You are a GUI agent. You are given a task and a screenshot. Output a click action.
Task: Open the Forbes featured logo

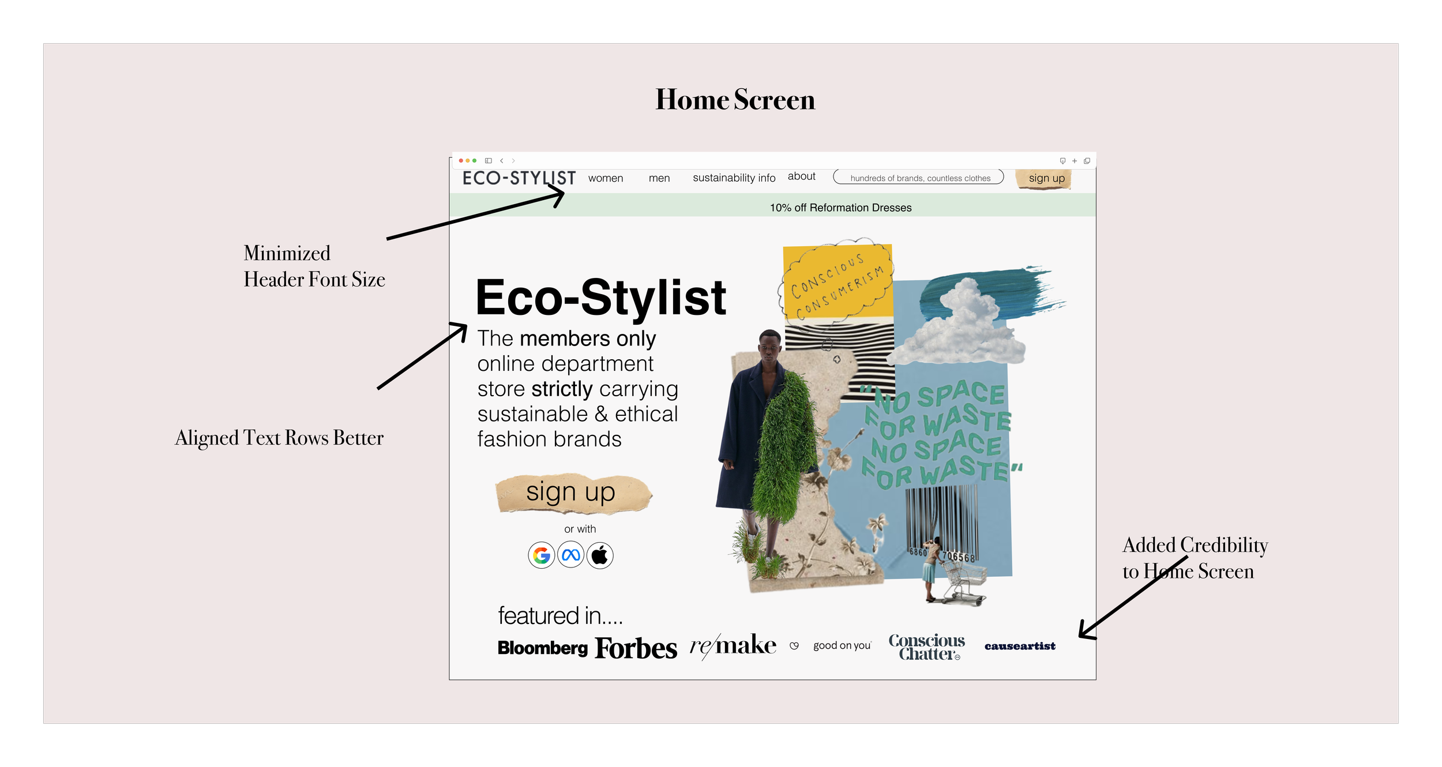click(x=636, y=648)
